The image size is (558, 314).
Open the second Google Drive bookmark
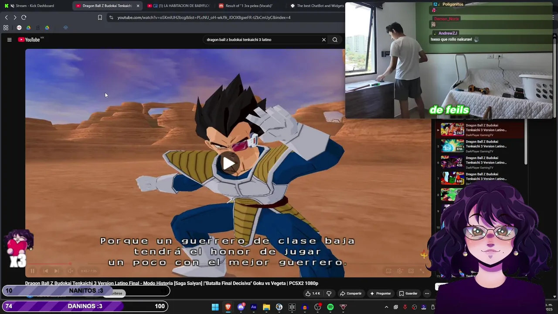(x=47, y=27)
